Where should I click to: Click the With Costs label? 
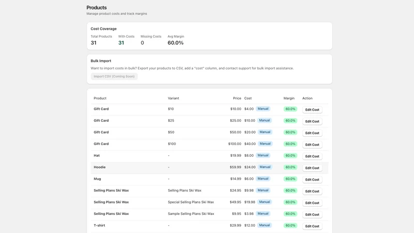click(x=126, y=36)
